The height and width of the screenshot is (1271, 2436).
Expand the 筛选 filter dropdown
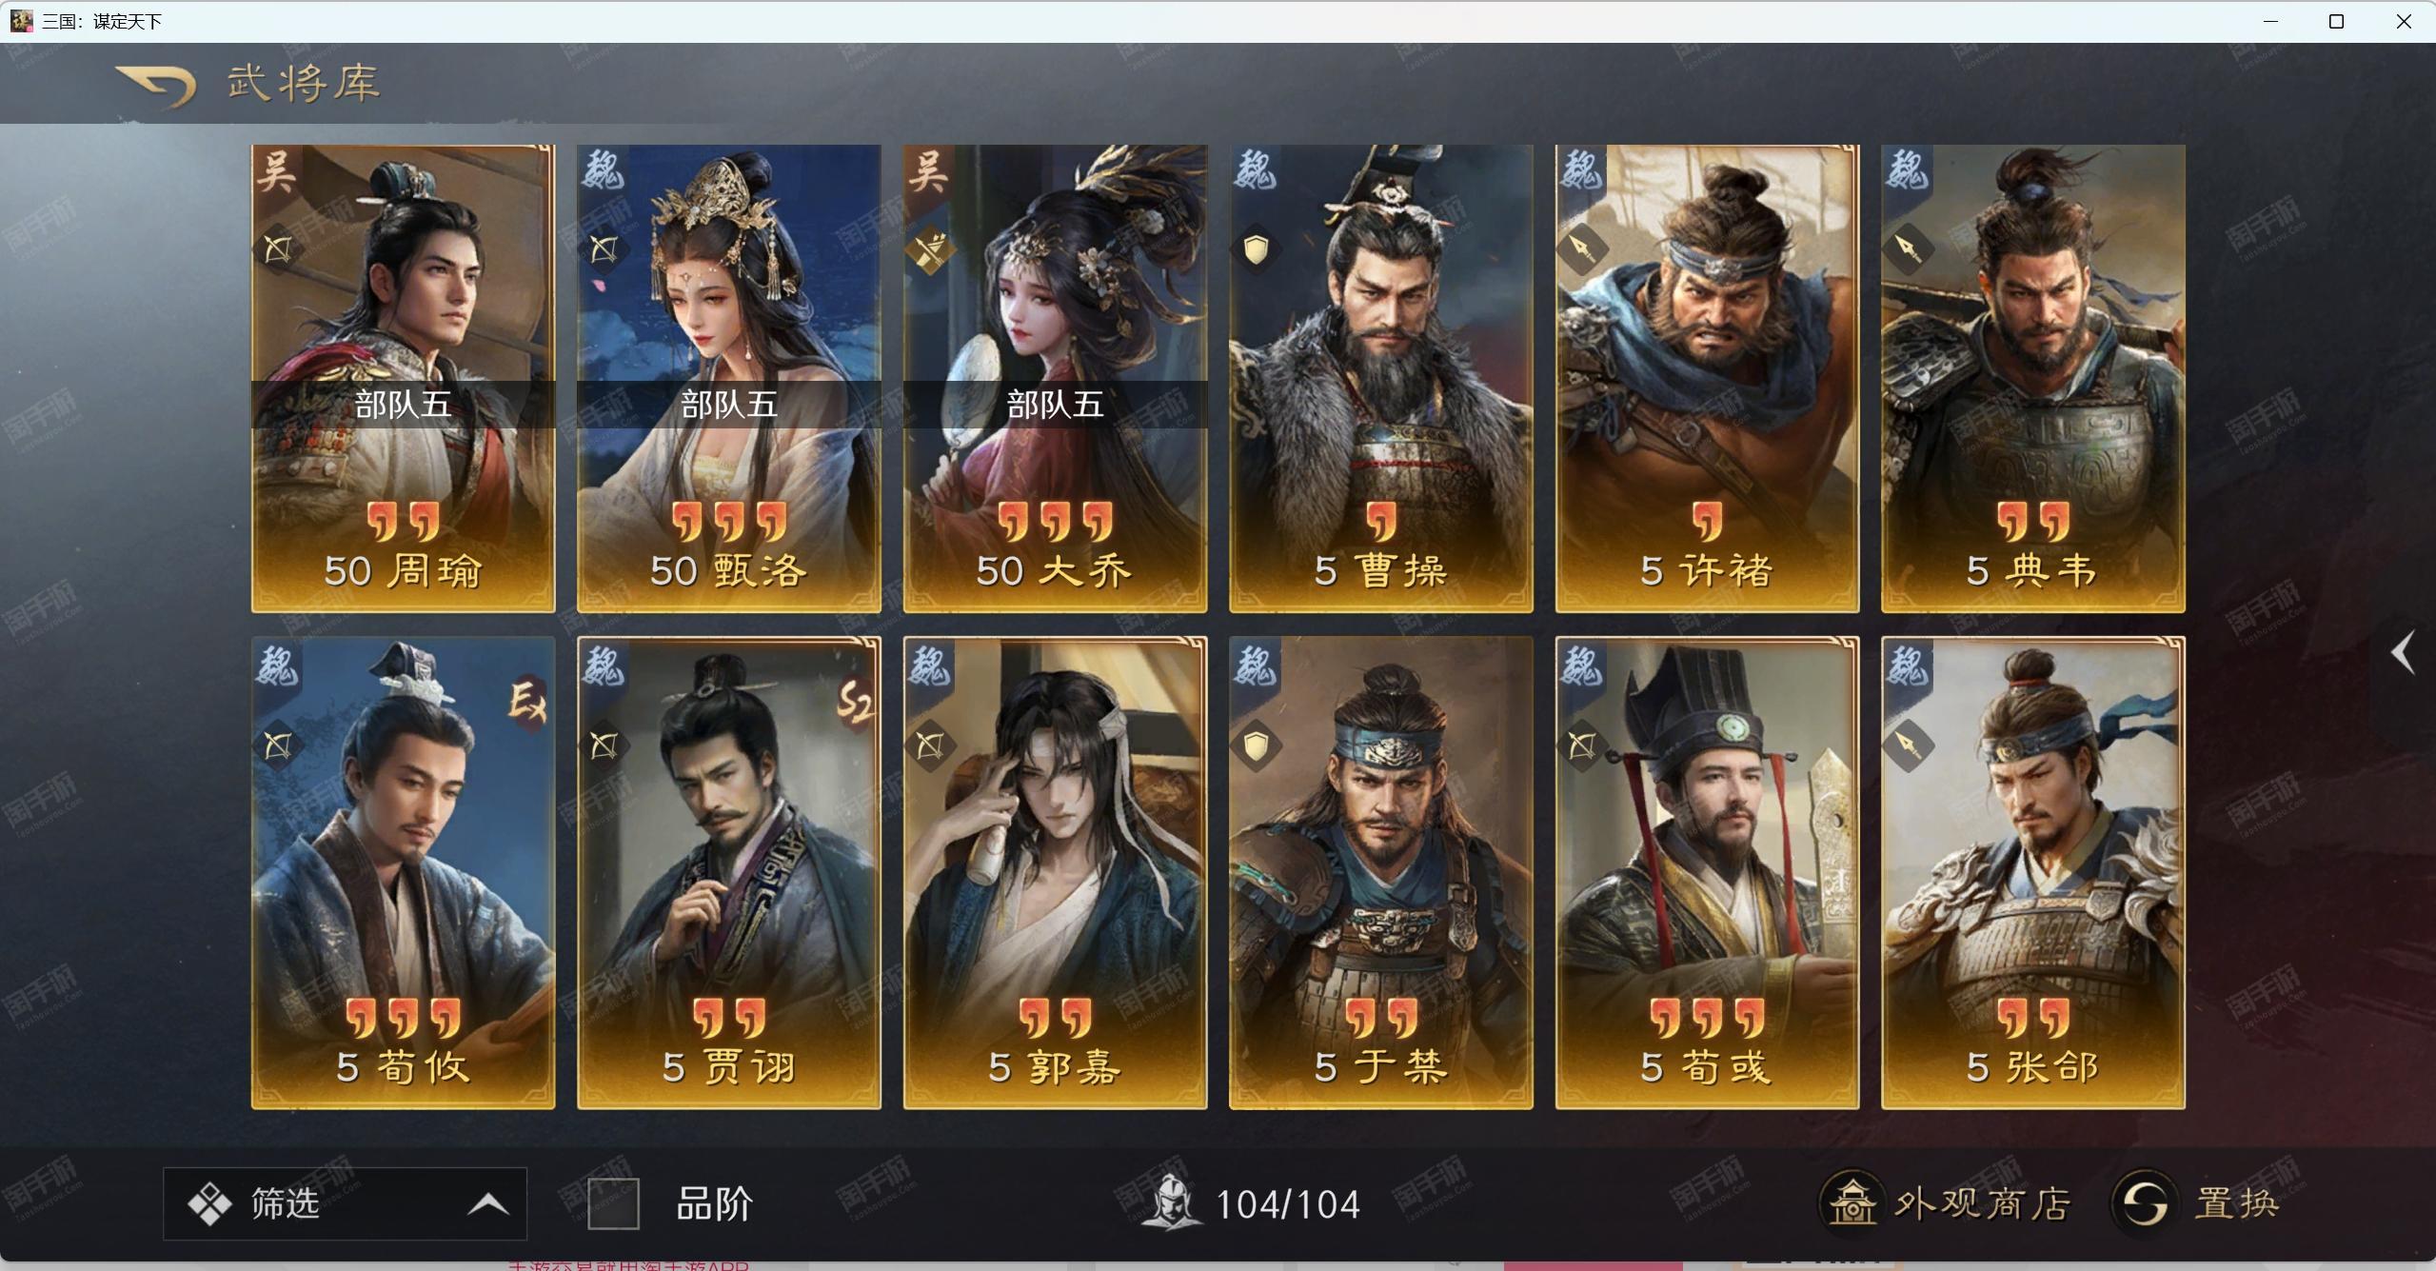345,1203
